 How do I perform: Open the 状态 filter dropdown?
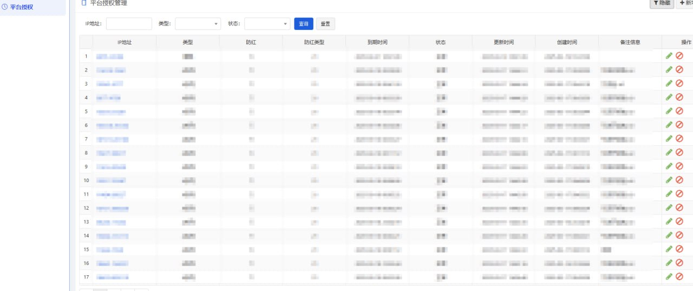pos(267,24)
